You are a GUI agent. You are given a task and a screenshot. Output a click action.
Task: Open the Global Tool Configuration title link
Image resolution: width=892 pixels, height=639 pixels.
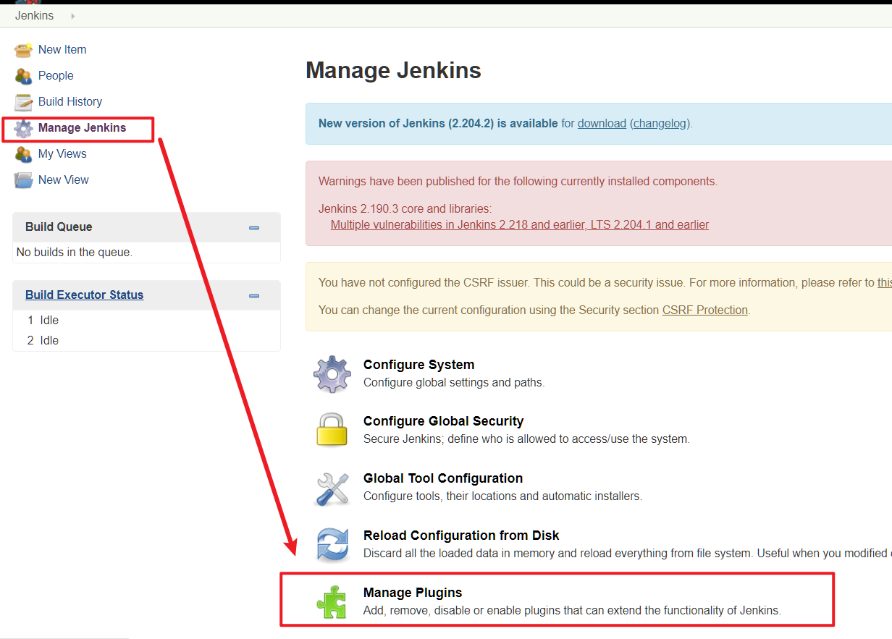click(443, 478)
